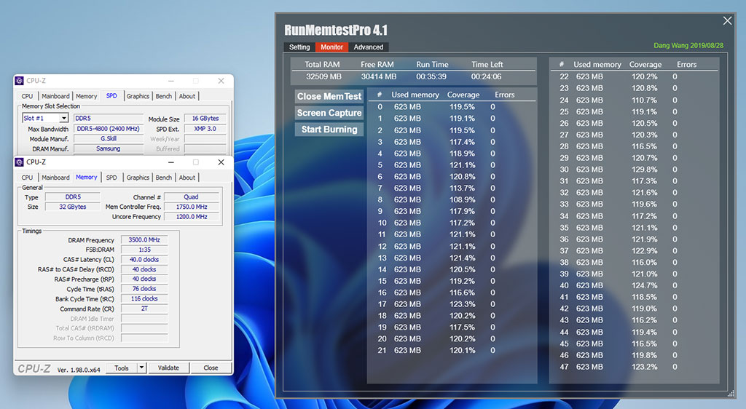Click the Run Time value 00:35:39
Screen dimensions: 746x409
point(431,76)
